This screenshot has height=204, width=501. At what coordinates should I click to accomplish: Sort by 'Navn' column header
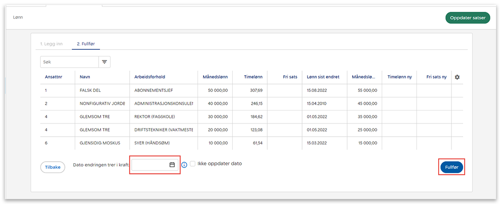pyautogui.click(x=85, y=77)
